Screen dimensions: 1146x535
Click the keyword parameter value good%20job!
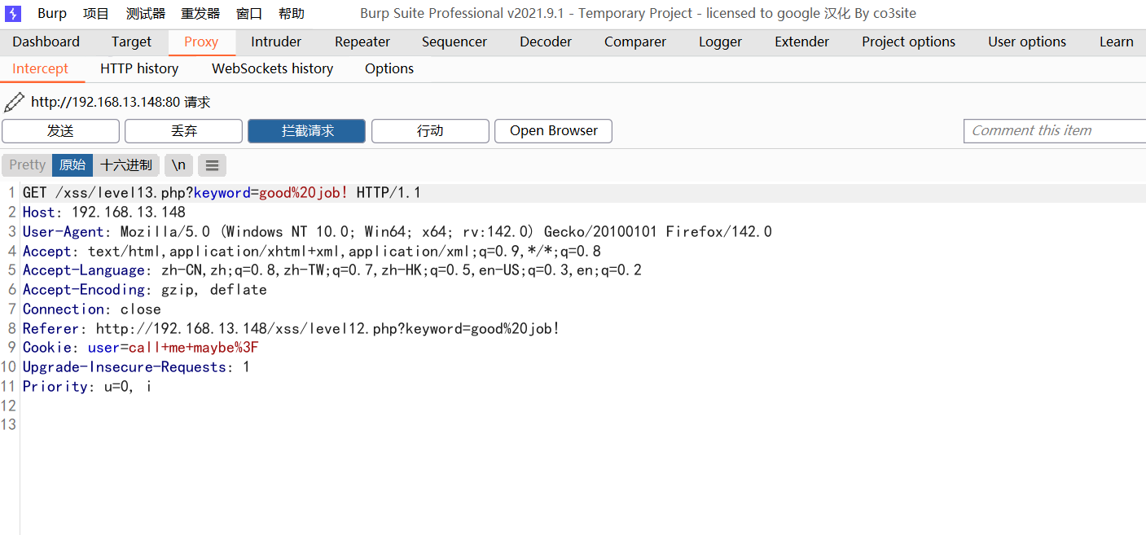[x=304, y=193]
